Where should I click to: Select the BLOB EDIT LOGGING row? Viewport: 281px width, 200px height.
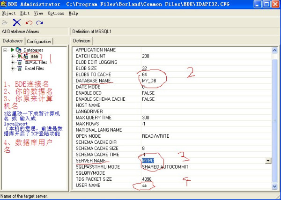(172, 62)
